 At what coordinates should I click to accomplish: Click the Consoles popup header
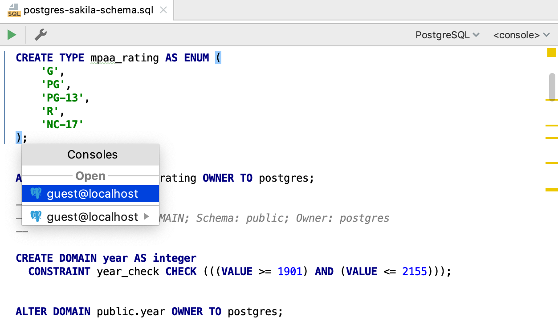[90, 154]
